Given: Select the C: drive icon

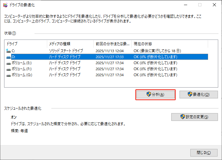Looking at the screenshot, I should tap(8, 51).
